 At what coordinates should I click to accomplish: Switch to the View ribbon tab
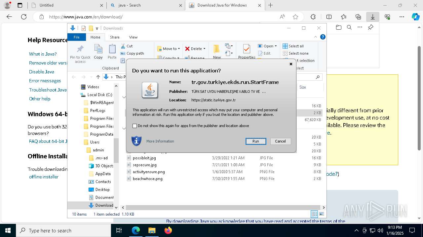click(x=133, y=37)
